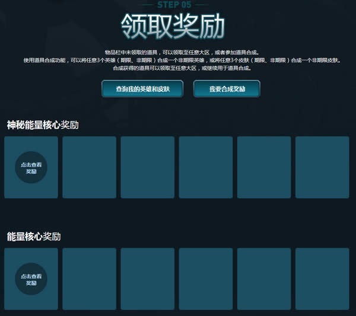This screenshot has width=356, height=316.
Task: Select second card in bottom 能量核心奖励 row
Action: click(x=89, y=279)
